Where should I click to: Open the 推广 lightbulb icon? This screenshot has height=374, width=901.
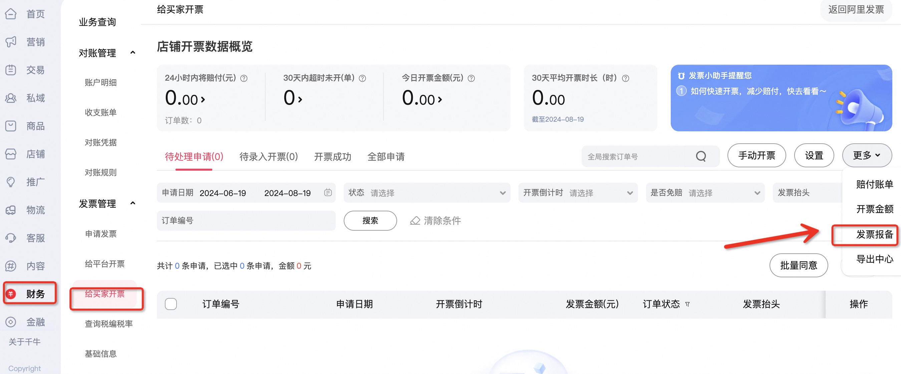pos(11,182)
